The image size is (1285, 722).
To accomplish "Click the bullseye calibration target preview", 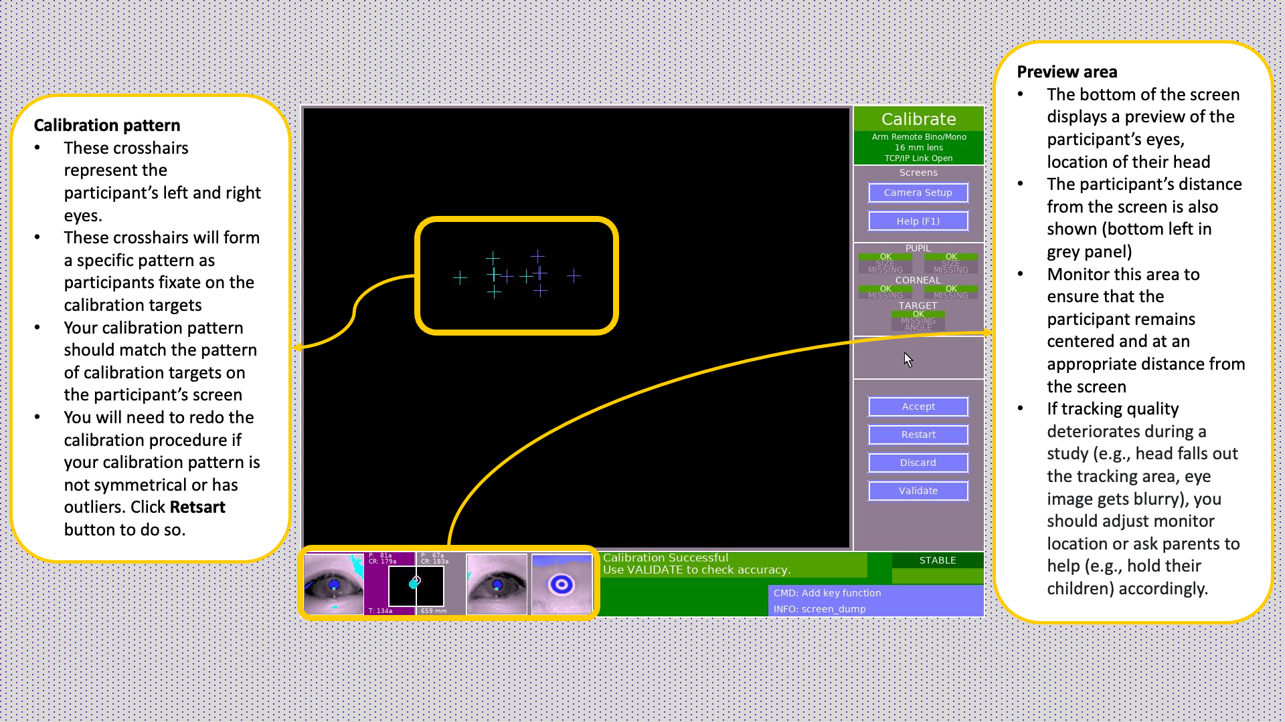I will 562,583.
